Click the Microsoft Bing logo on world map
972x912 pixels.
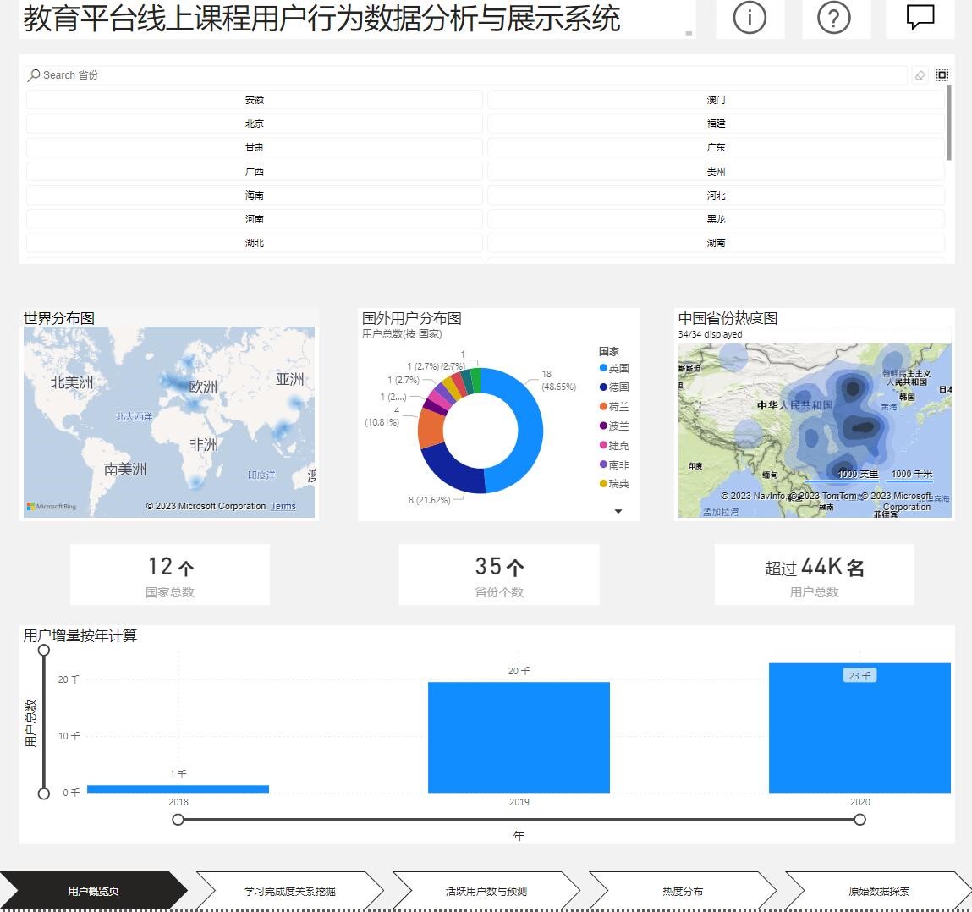coord(52,507)
